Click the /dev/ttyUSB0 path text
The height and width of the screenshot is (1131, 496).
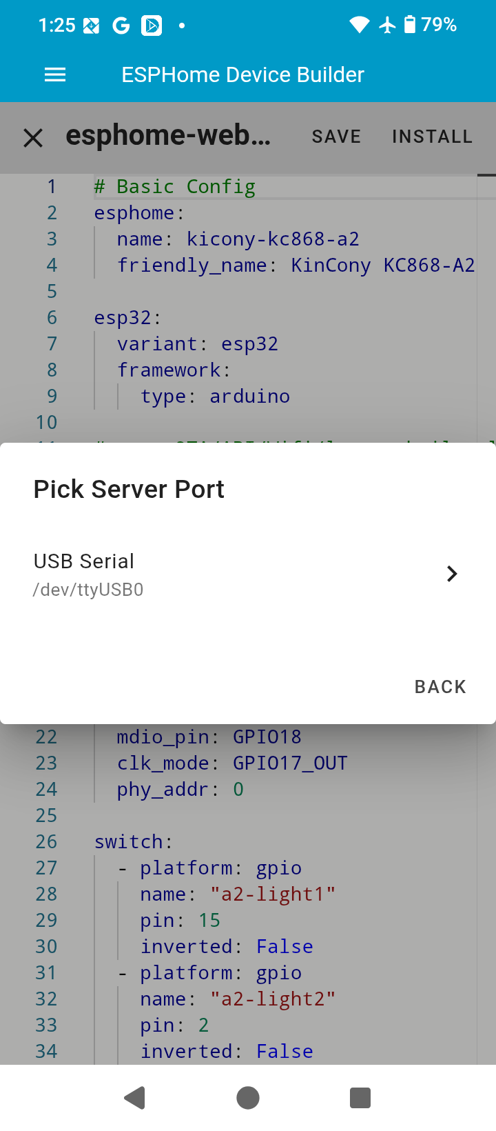point(88,590)
